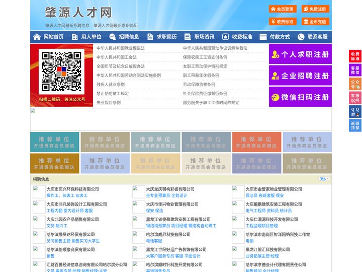Open company 黑龙江省俊盈建筑安装工程有限公司

point(178,219)
